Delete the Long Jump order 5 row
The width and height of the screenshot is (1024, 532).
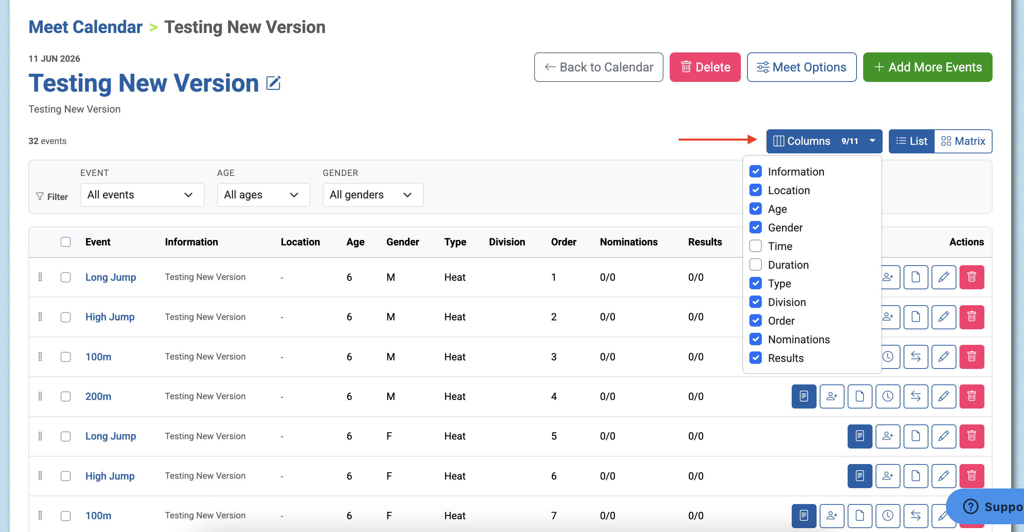click(972, 436)
